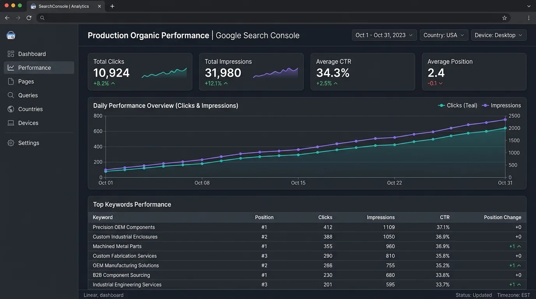Open the Dashboard menu item
Screen dimensions: 536x299
pos(39,54)
